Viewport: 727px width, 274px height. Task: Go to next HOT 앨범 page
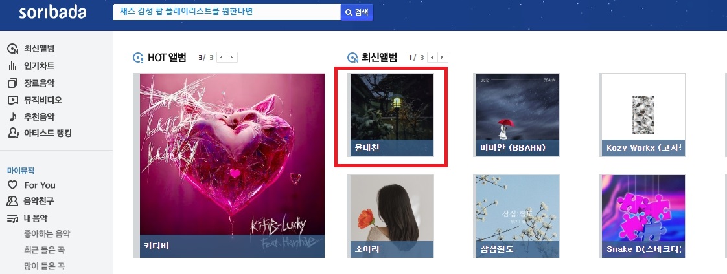click(232, 58)
